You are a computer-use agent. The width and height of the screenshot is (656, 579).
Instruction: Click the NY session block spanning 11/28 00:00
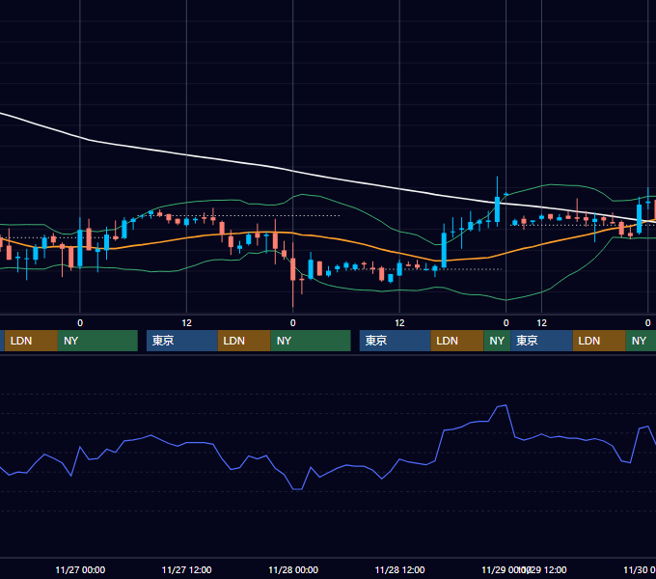311,341
